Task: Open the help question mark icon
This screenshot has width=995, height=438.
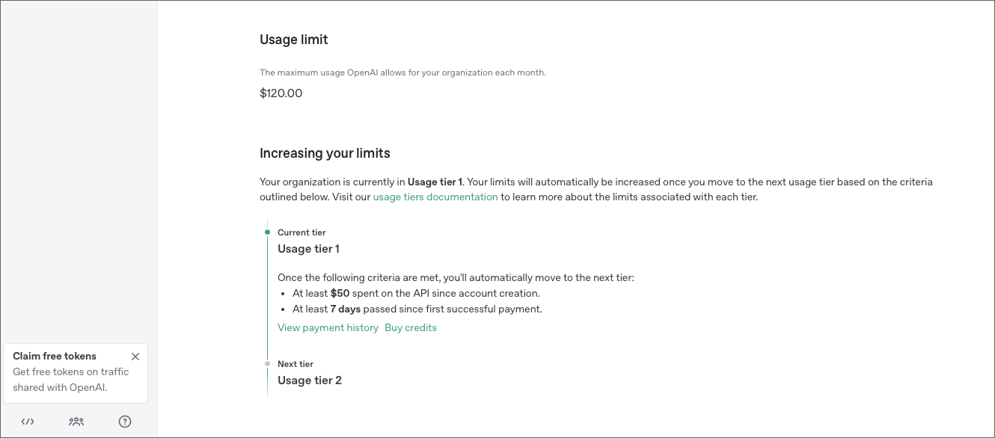Action: pyautogui.click(x=125, y=422)
